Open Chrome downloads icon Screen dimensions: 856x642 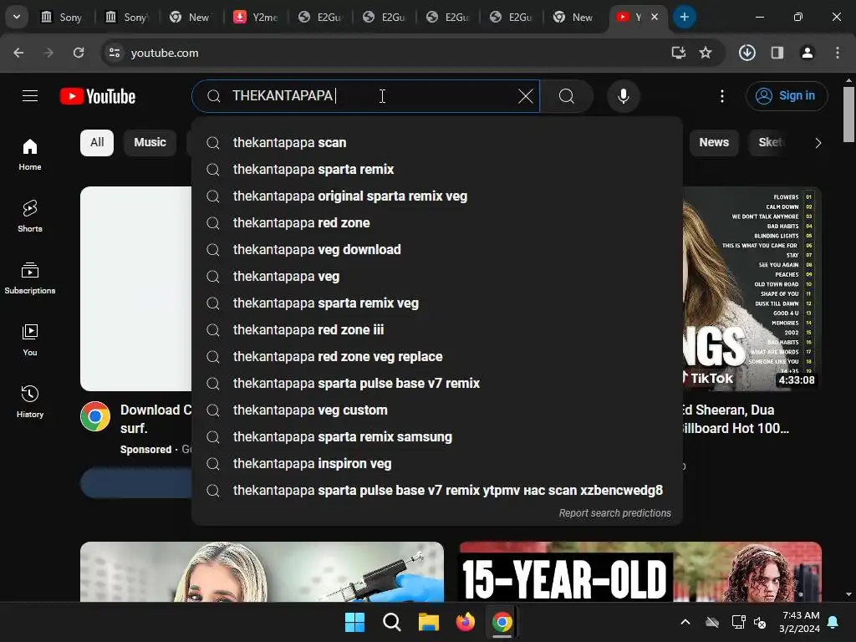tap(746, 53)
